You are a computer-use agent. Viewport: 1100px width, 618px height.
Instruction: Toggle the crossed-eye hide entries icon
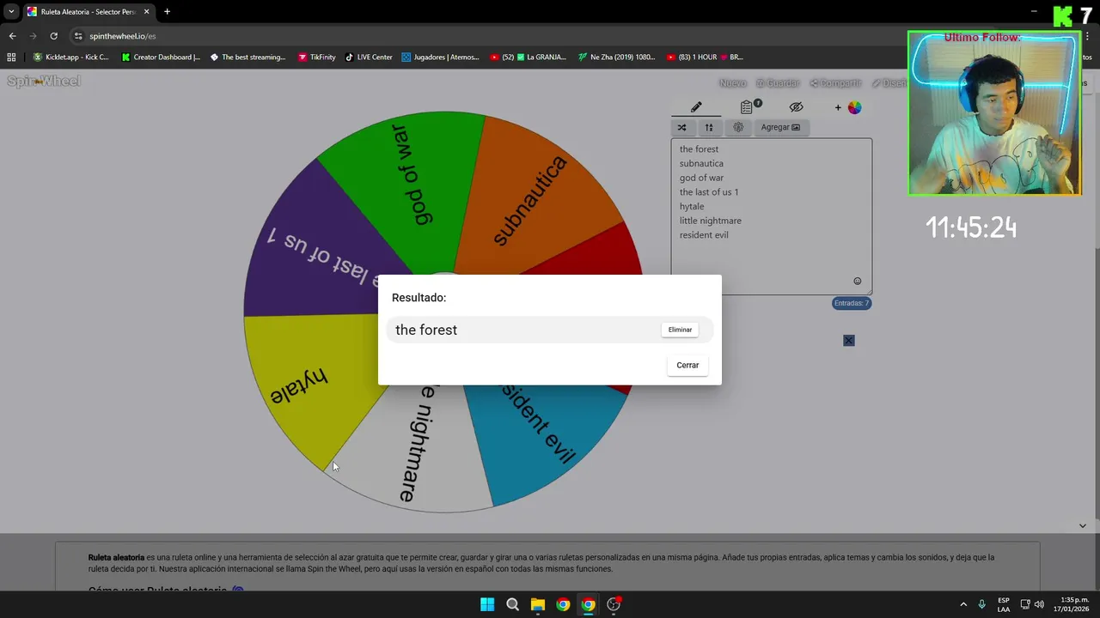click(x=796, y=107)
